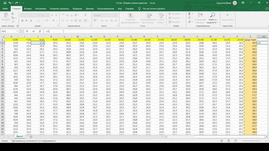Activate the Format Painter brush
This screenshot has width=269, height=151.
pos(13,22)
